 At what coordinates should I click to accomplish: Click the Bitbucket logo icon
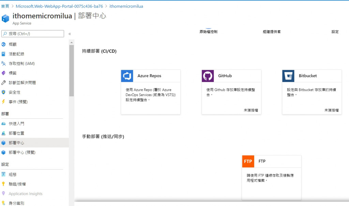(x=288, y=76)
